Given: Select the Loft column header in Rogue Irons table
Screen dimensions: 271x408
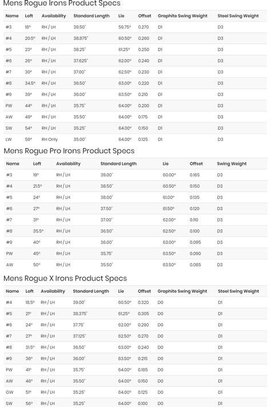Looking at the screenshot, I should 29,16.
